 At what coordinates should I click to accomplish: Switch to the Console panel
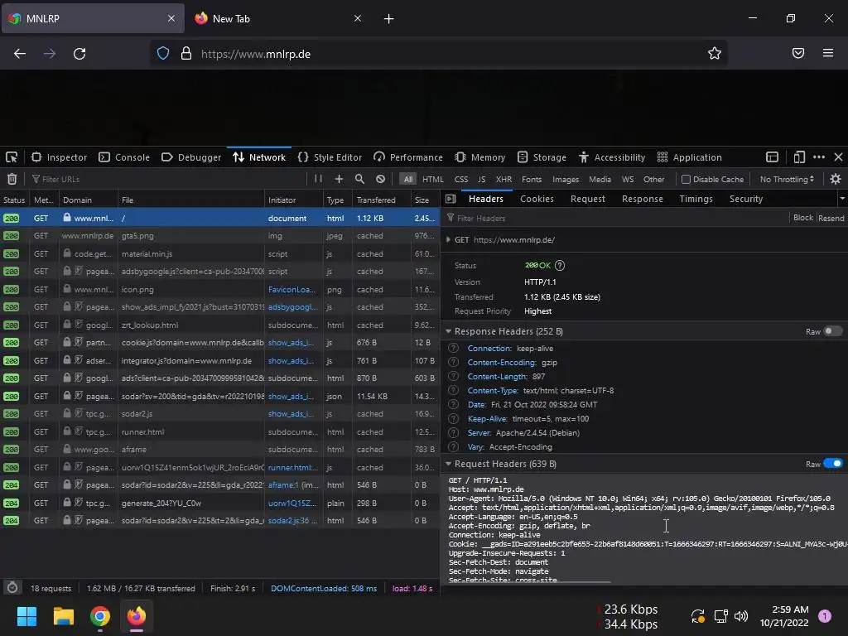coord(124,157)
